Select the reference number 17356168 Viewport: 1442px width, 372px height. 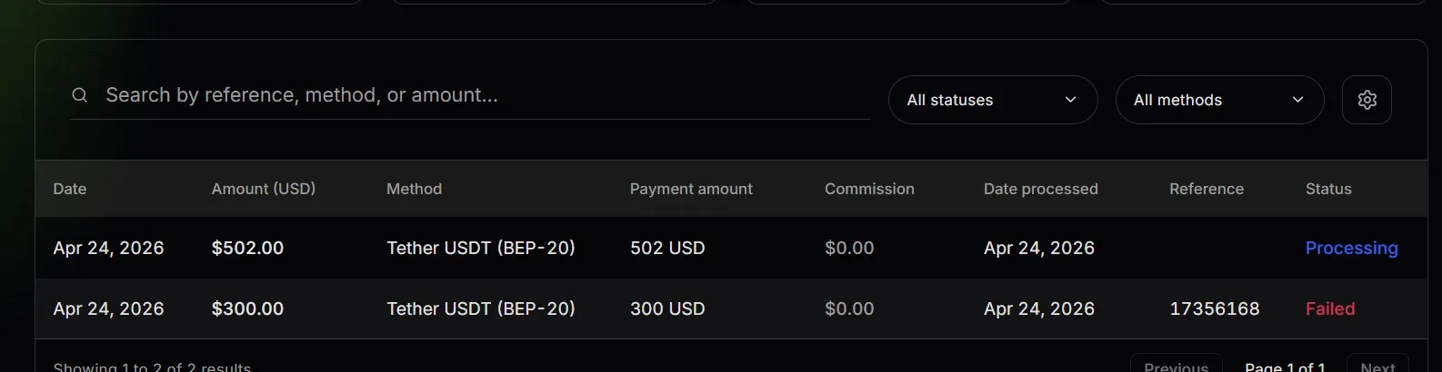point(1214,308)
